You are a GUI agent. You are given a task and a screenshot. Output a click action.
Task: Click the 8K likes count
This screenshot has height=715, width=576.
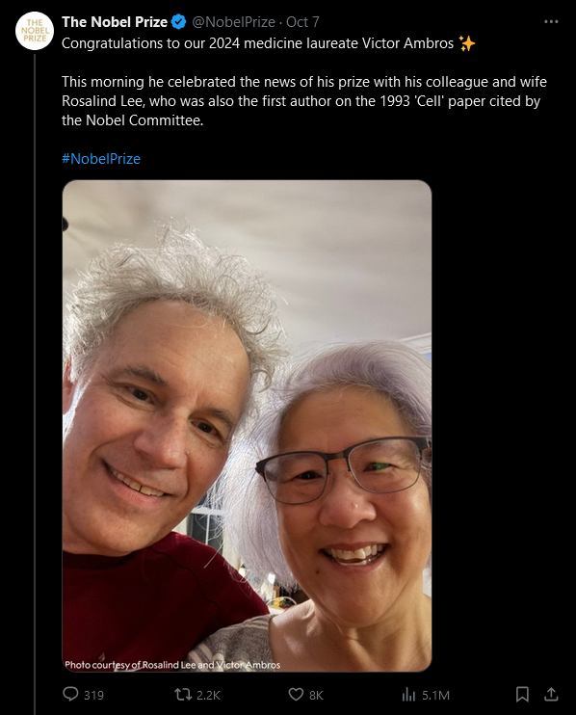(x=316, y=695)
